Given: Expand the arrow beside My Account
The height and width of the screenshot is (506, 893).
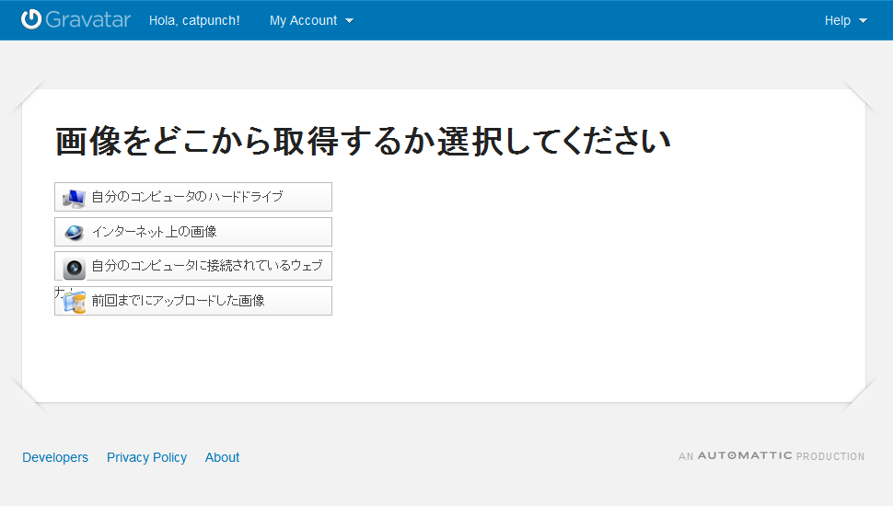Looking at the screenshot, I should coord(350,21).
